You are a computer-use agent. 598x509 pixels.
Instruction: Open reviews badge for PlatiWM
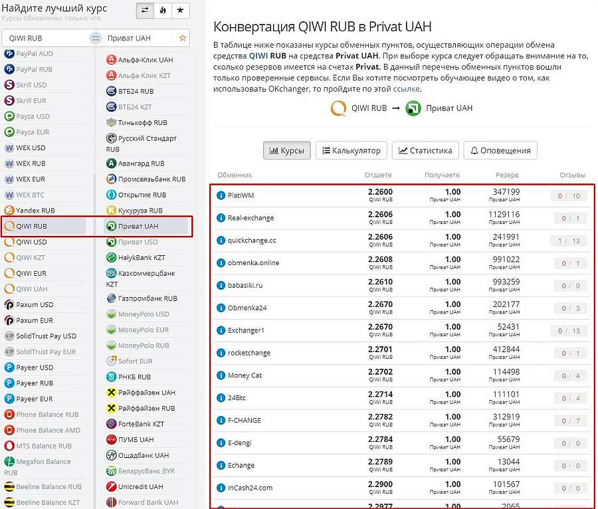tap(569, 196)
